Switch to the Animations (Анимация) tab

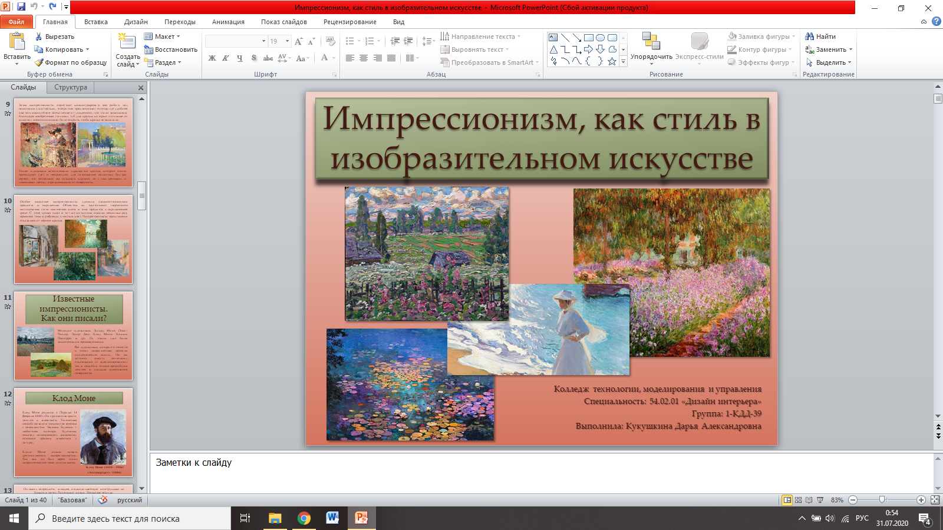tap(228, 22)
